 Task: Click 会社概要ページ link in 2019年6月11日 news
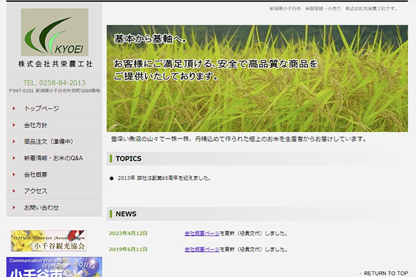pos(202,249)
